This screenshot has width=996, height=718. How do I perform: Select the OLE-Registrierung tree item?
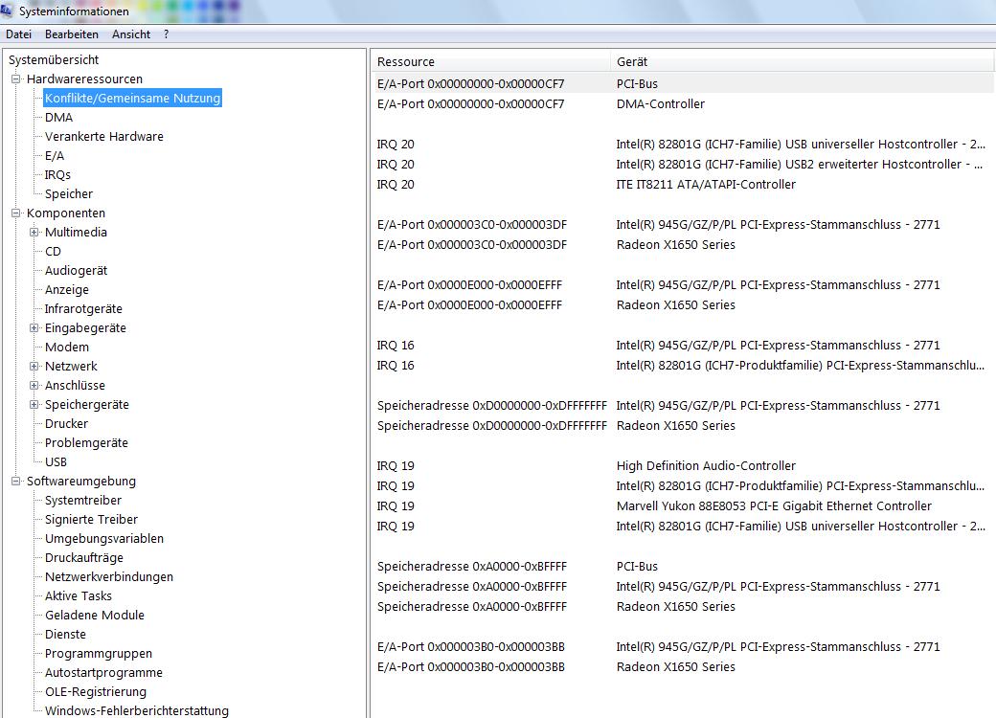pyautogui.click(x=95, y=691)
